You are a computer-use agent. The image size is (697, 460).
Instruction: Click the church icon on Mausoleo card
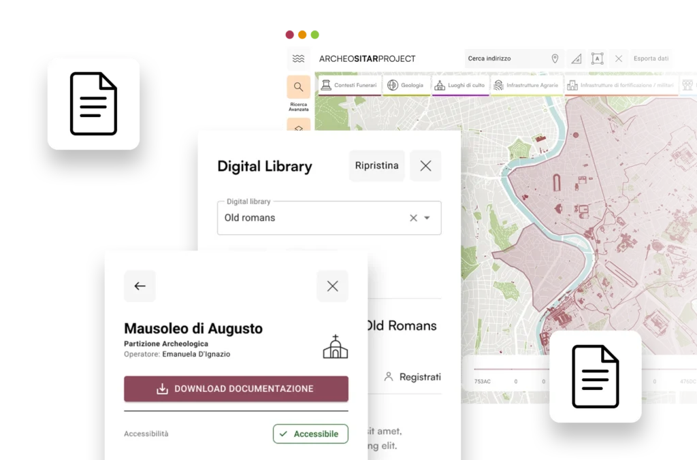(335, 346)
